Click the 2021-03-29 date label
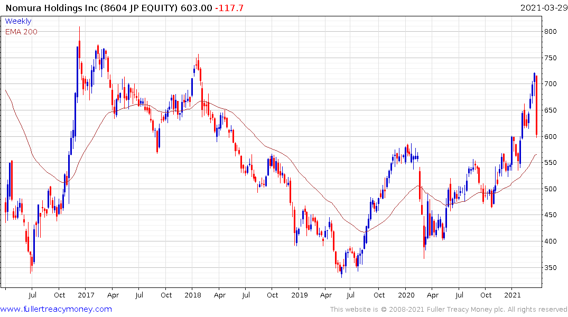This screenshot has height=317, width=568. 544,8
